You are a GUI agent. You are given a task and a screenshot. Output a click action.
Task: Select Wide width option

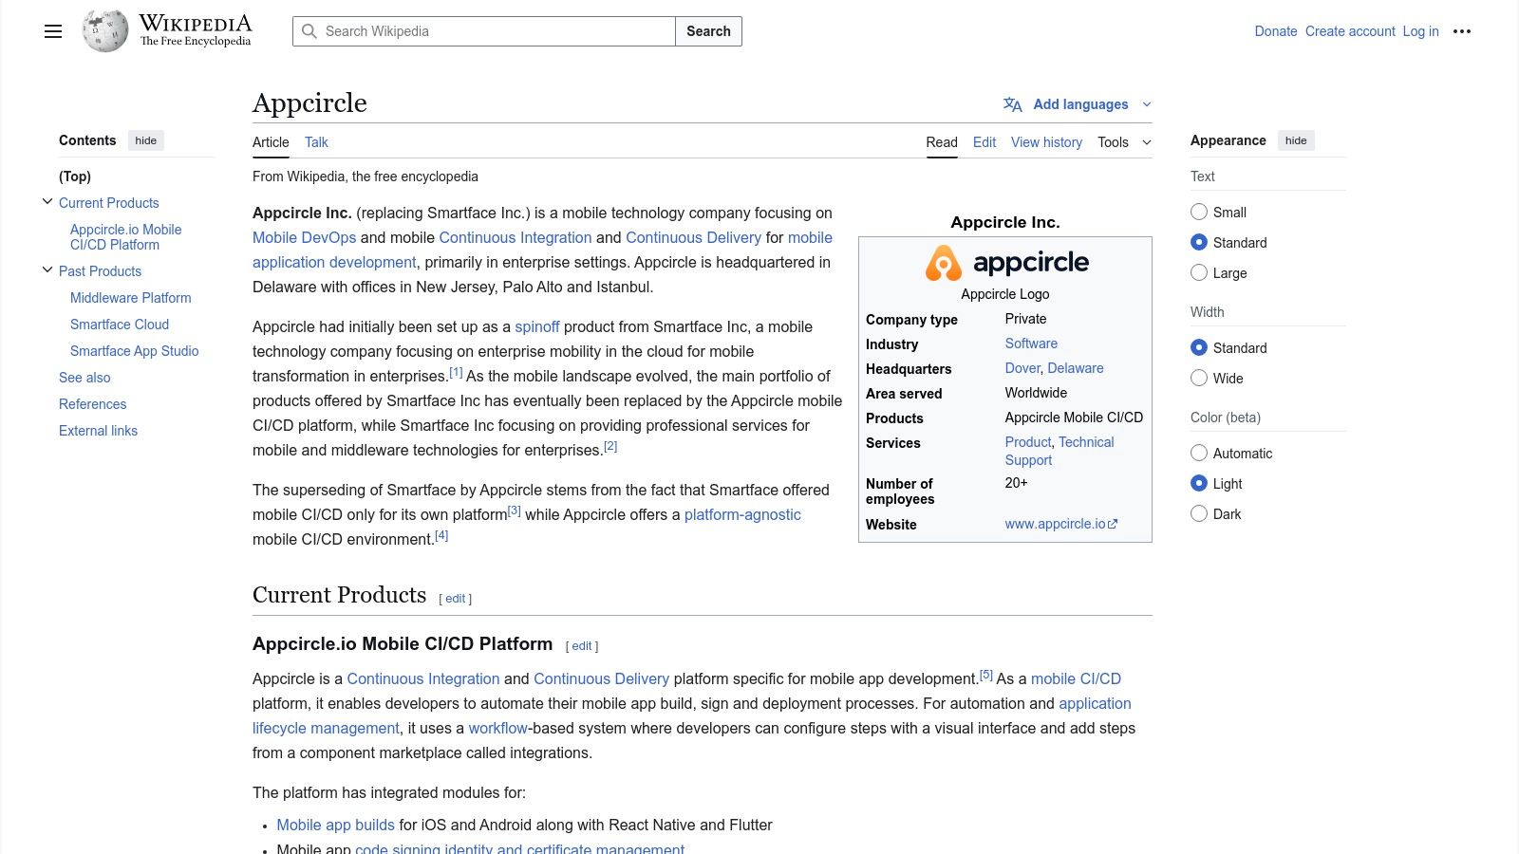coord(1199,378)
